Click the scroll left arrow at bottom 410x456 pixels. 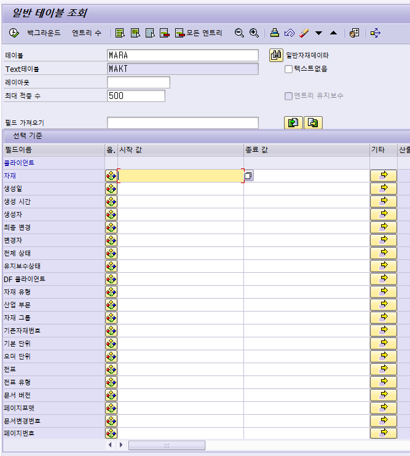tap(110, 445)
